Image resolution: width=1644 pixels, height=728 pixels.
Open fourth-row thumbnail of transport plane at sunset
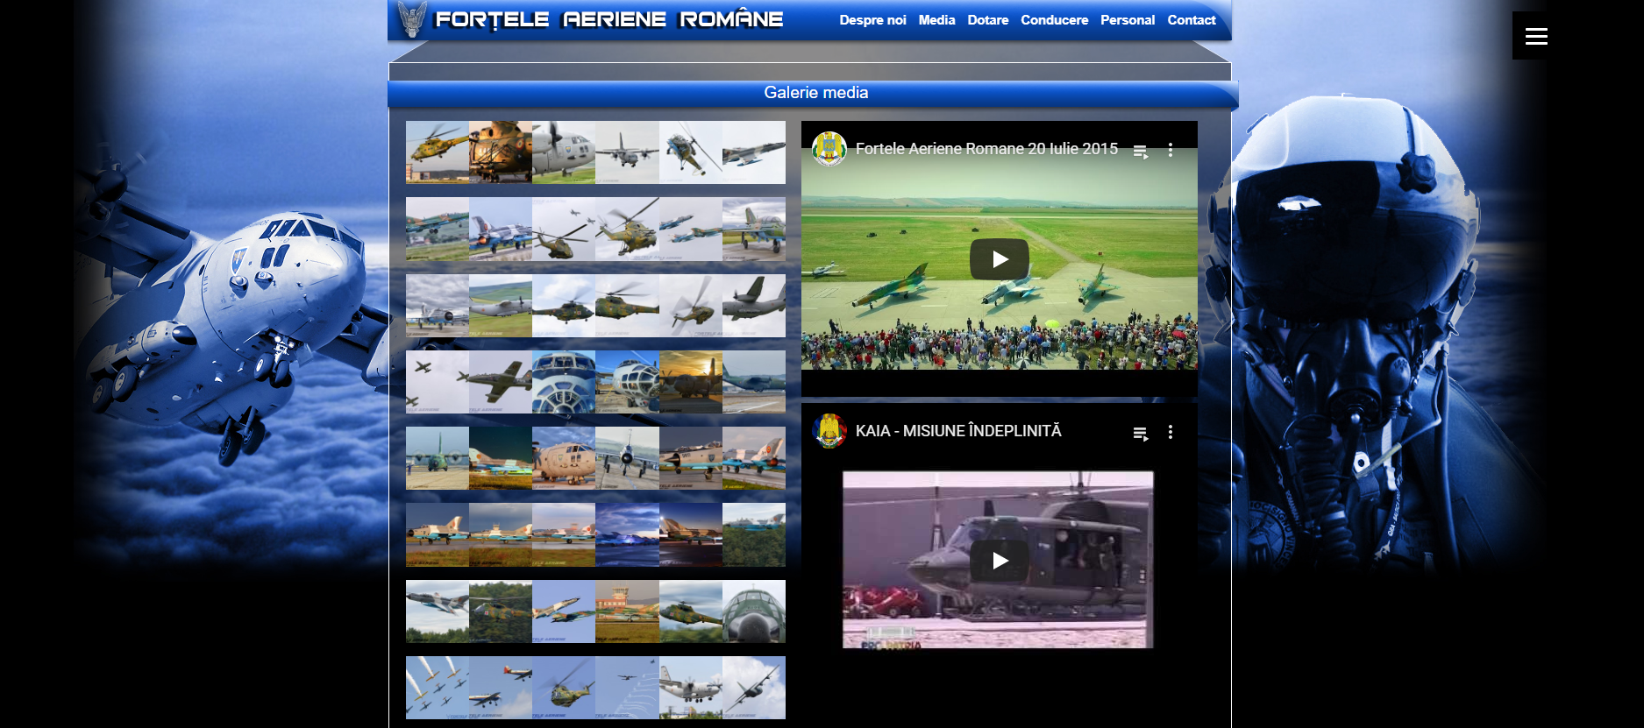[691, 382]
